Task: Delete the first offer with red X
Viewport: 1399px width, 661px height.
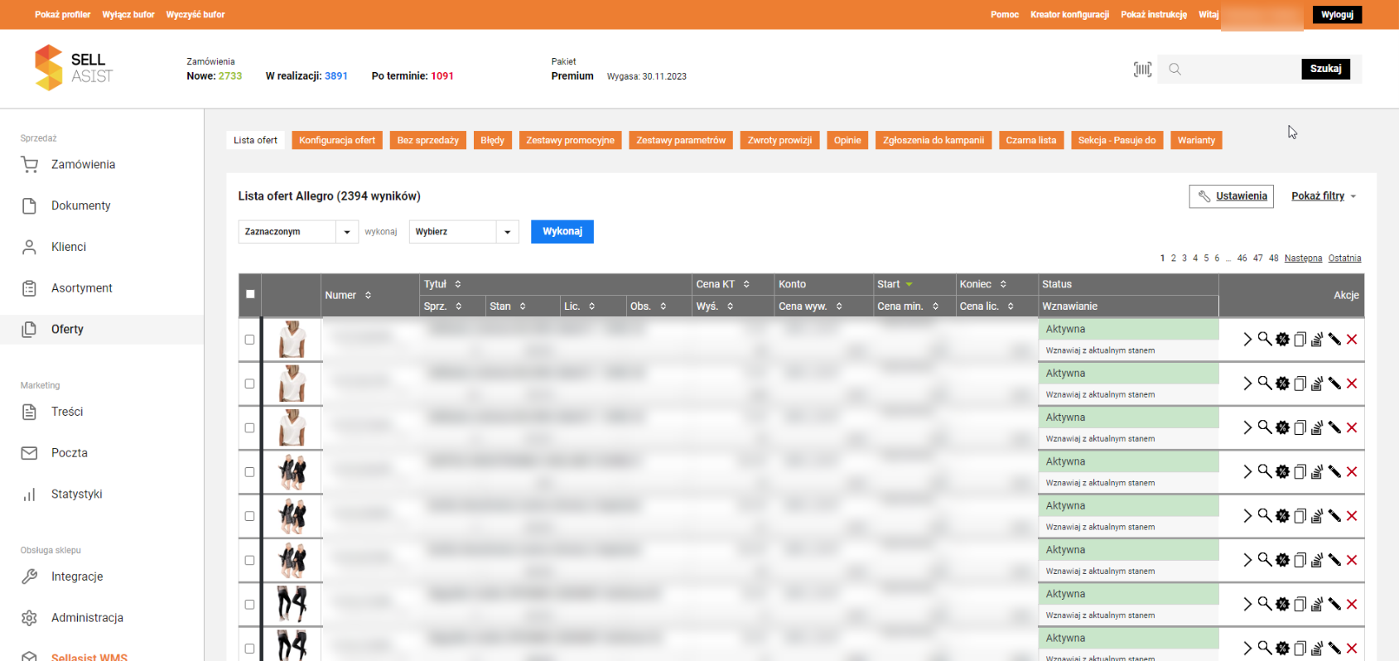Action: pyautogui.click(x=1352, y=339)
